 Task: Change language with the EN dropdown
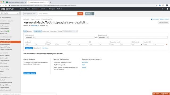163,9
